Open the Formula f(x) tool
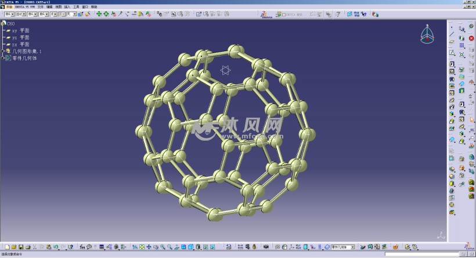This screenshot has height=258, width=476. (x=82, y=247)
